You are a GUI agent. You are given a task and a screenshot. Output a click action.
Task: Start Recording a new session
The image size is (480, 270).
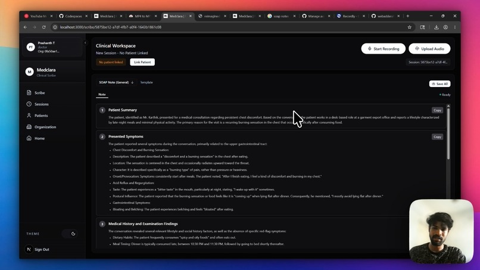pos(384,49)
